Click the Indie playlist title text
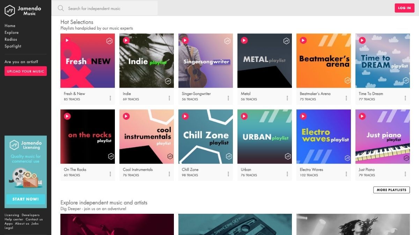 127,94
